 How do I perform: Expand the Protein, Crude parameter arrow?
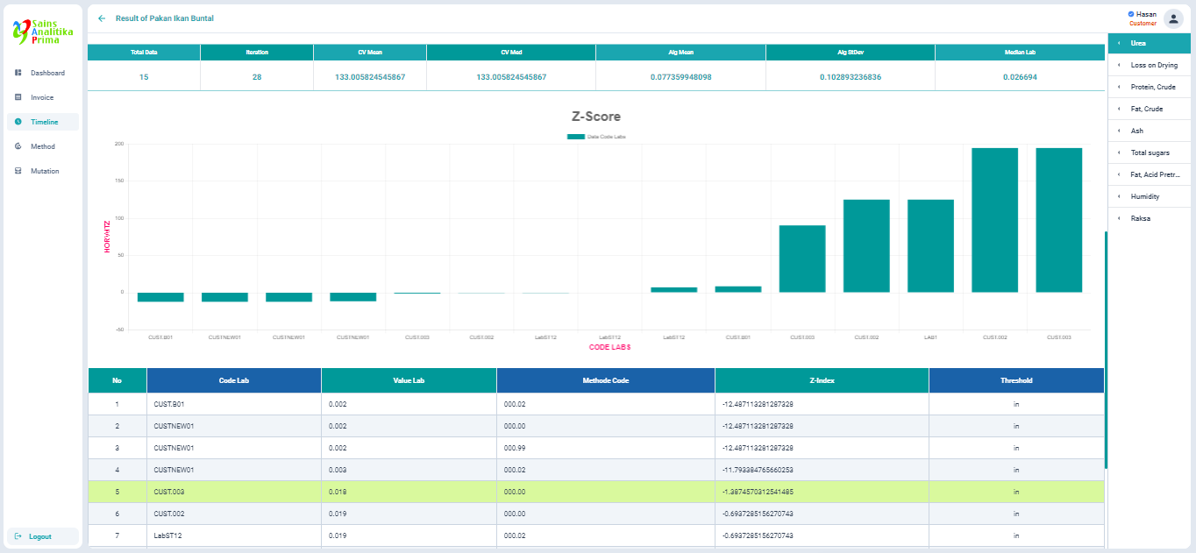[1119, 87]
